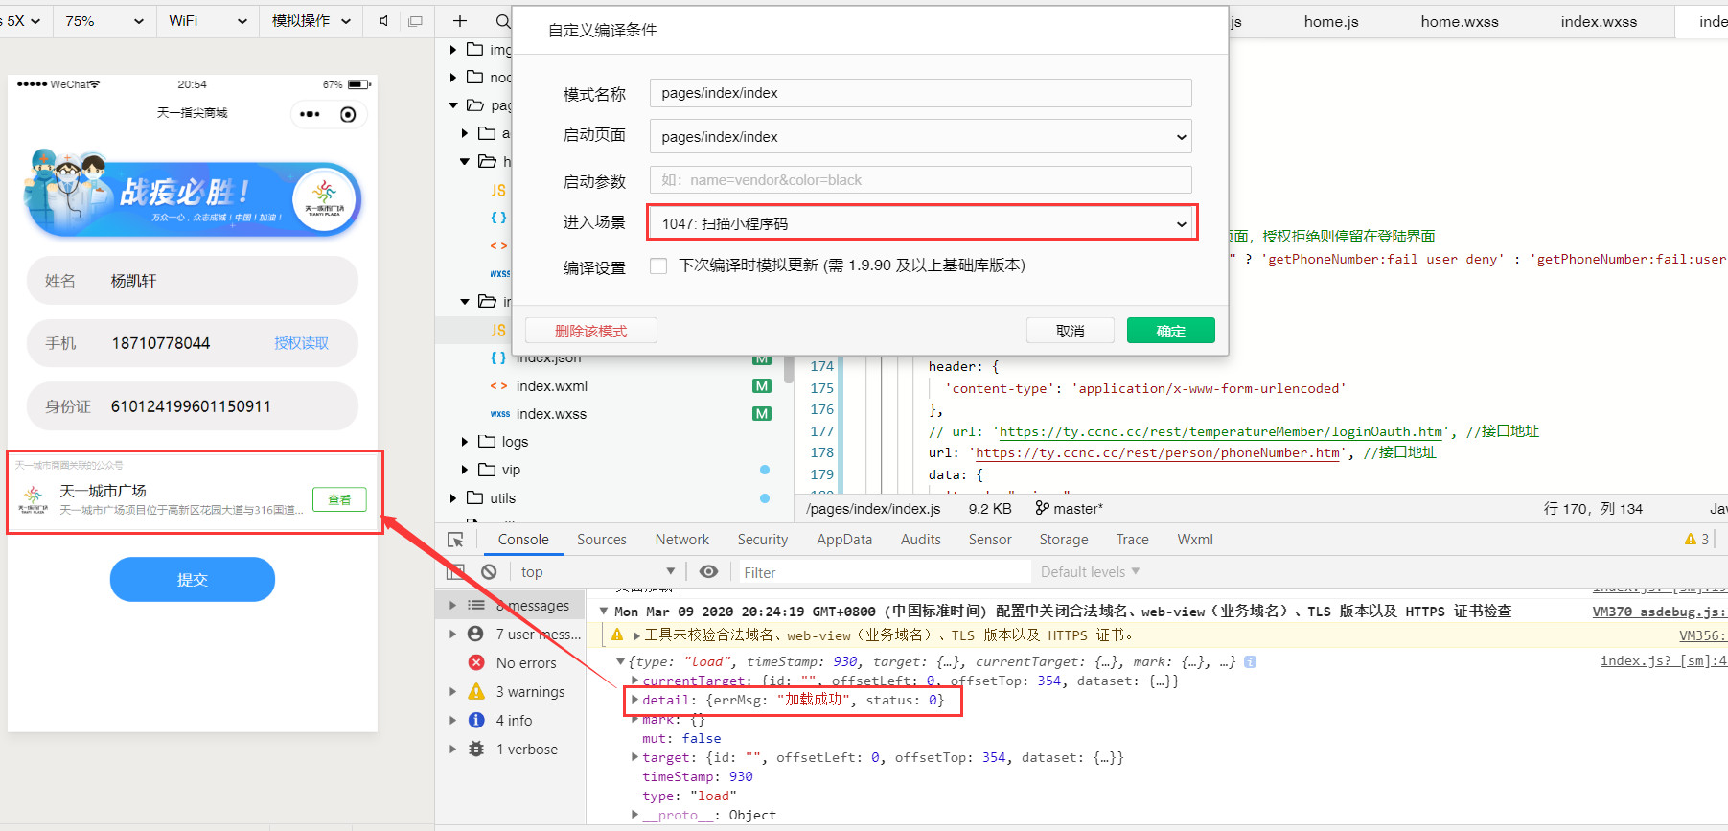Select the bug icon for 1 verbose

click(x=476, y=749)
